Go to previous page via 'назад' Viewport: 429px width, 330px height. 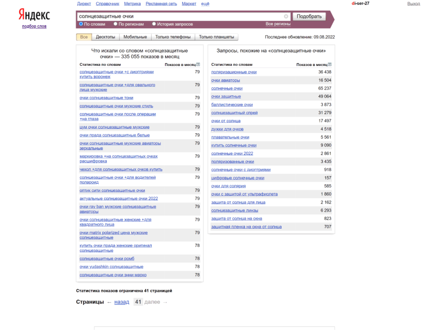pos(121,302)
